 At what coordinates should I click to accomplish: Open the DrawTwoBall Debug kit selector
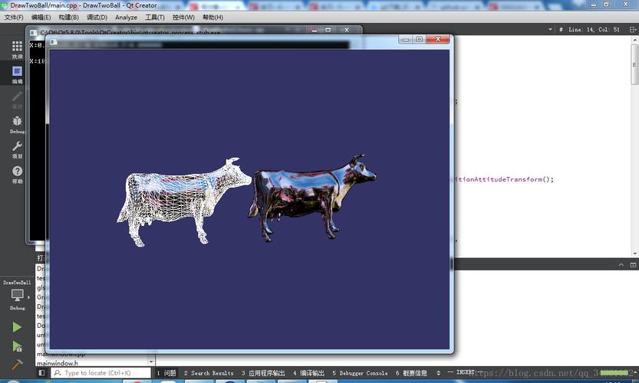17,296
